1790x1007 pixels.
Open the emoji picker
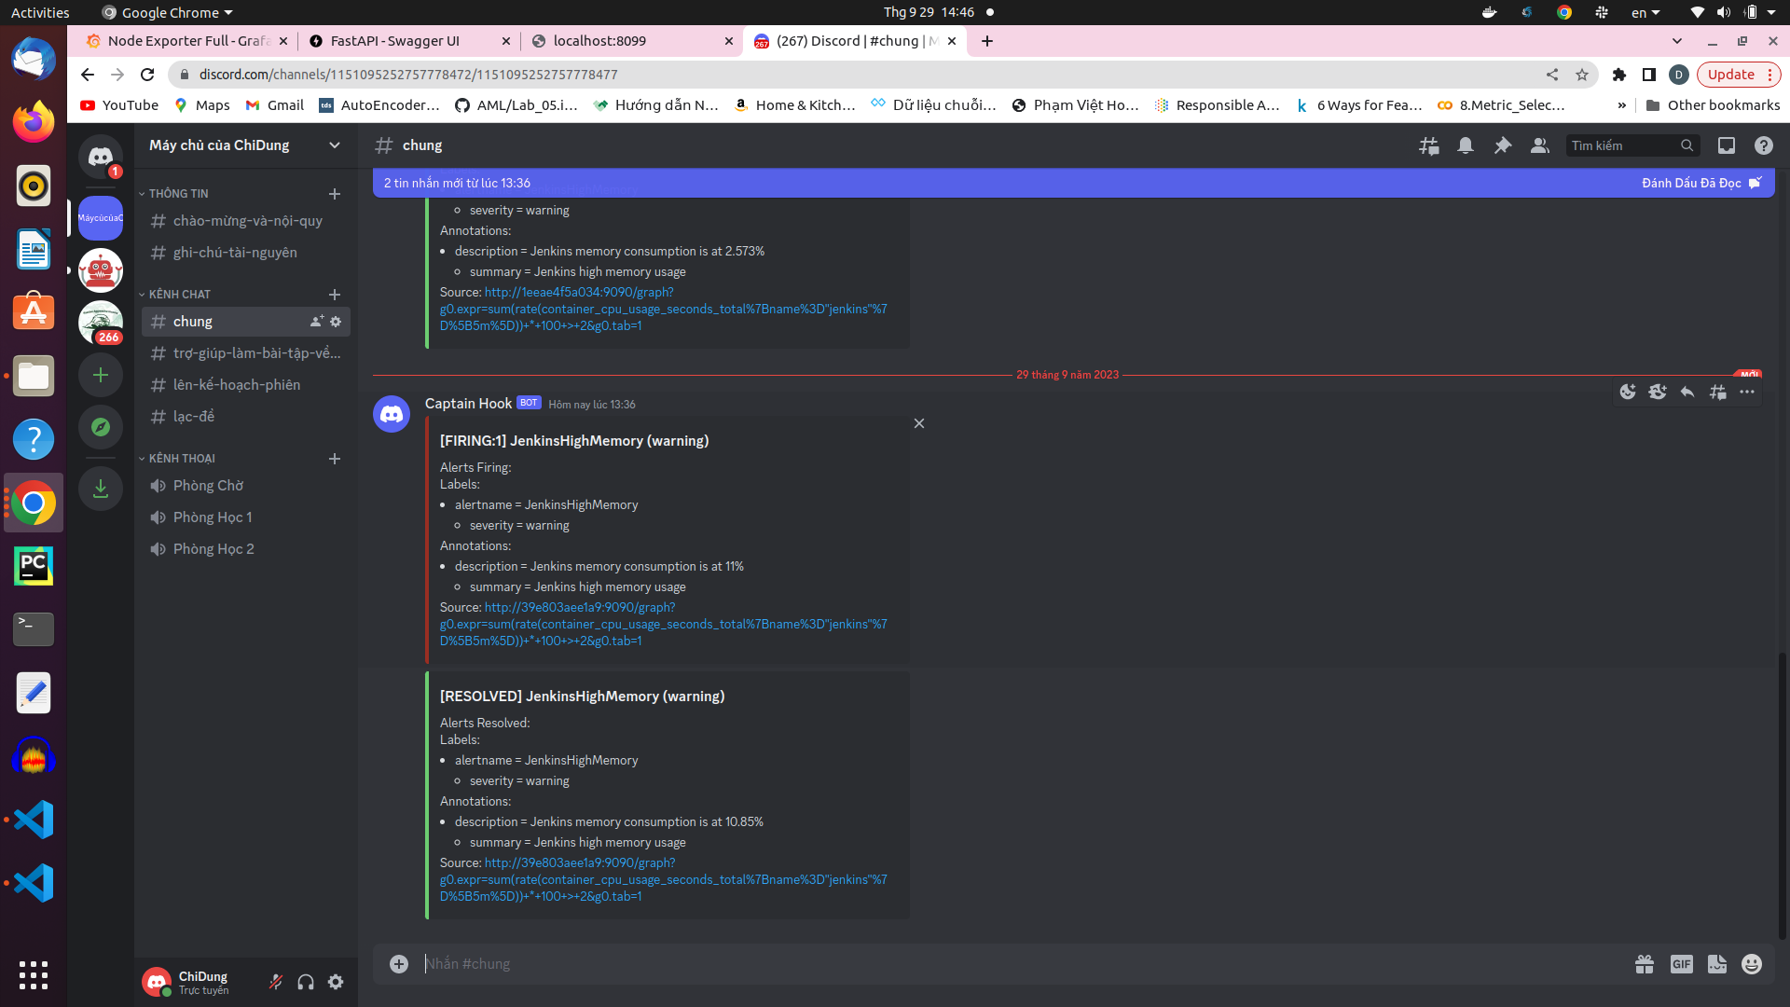coord(1752,964)
